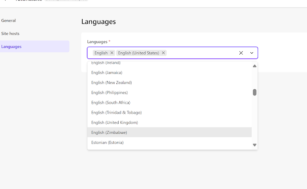307x189 pixels.
Task: Click the dropdown scrollbar up arrow
Action: (x=255, y=66)
